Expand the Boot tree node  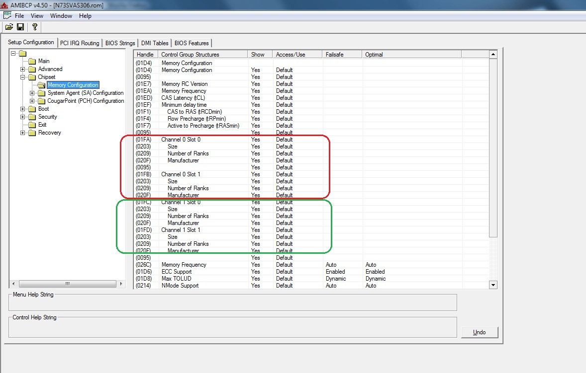pyautogui.click(x=23, y=109)
